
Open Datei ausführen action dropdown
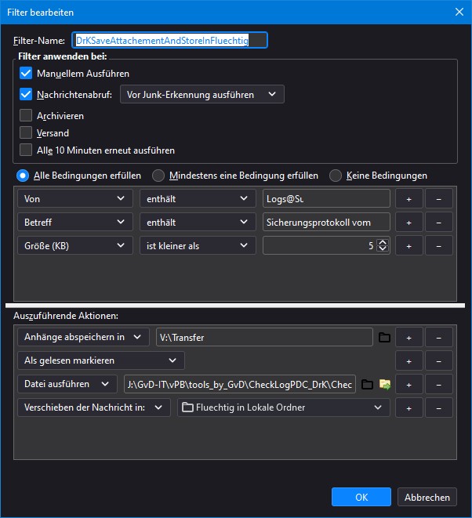67,384
